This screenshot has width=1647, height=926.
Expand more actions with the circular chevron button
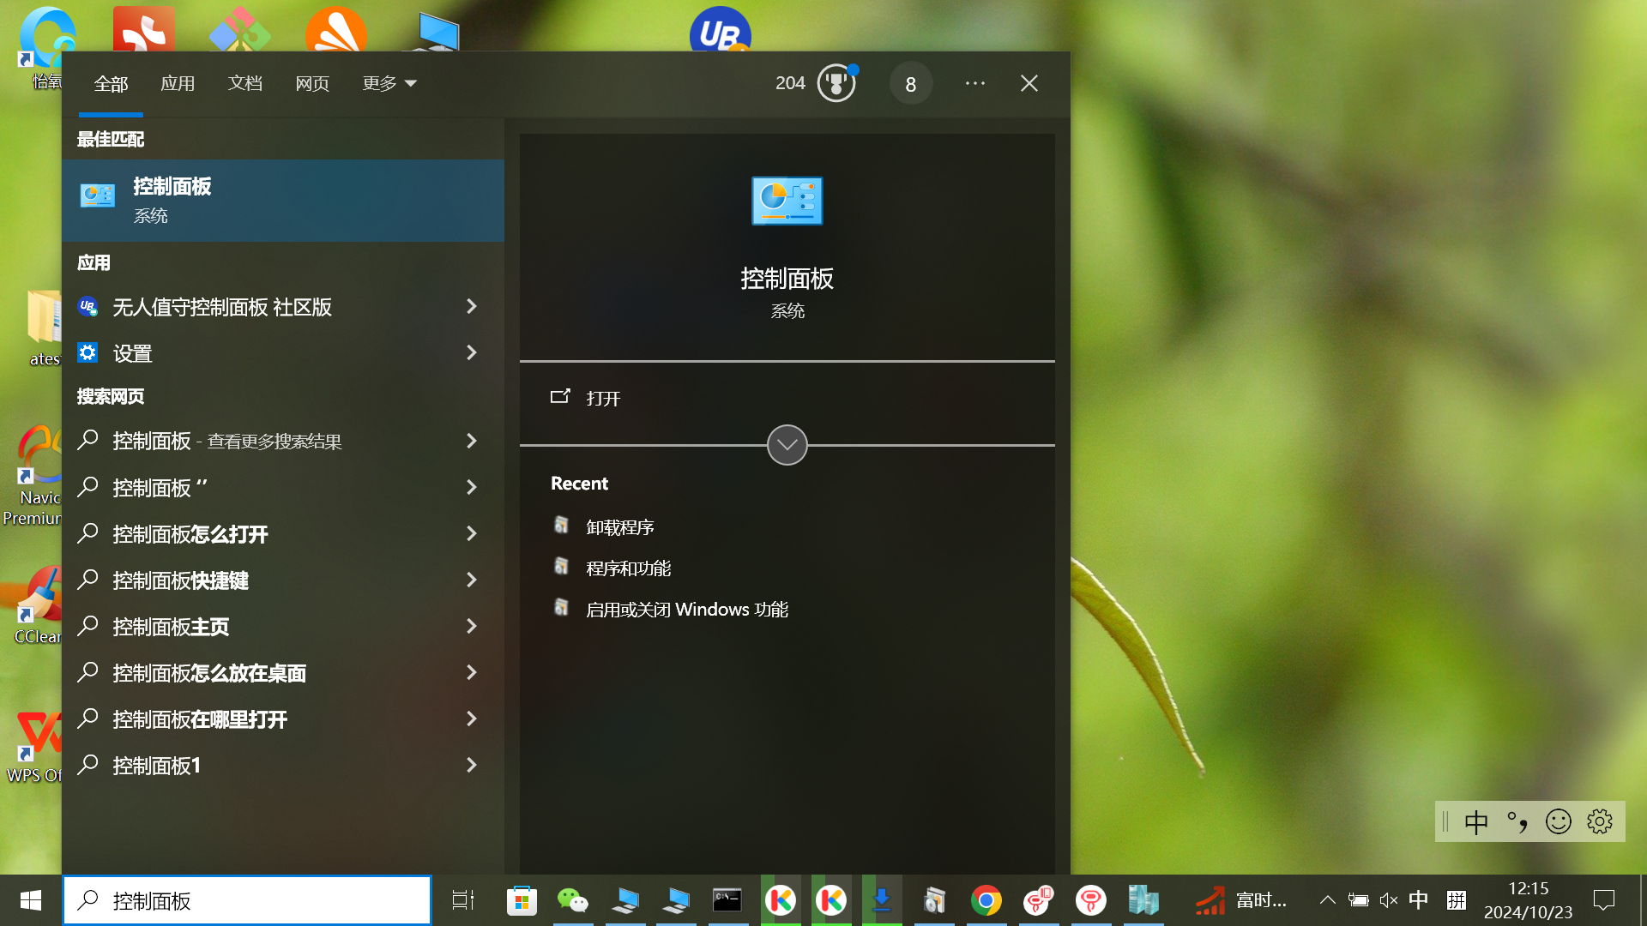point(787,444)
